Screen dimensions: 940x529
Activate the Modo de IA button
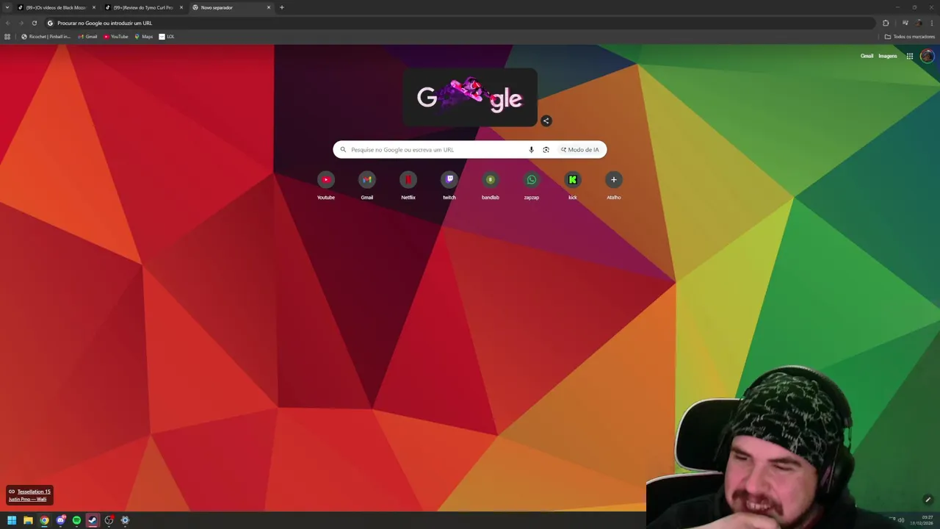(579, 150)
